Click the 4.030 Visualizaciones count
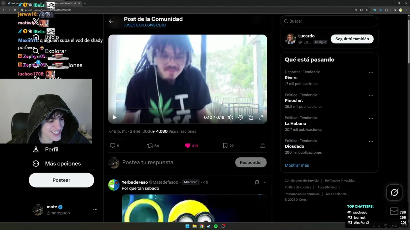Viewport: 410px width, 230px height. (x=176, y=131)
